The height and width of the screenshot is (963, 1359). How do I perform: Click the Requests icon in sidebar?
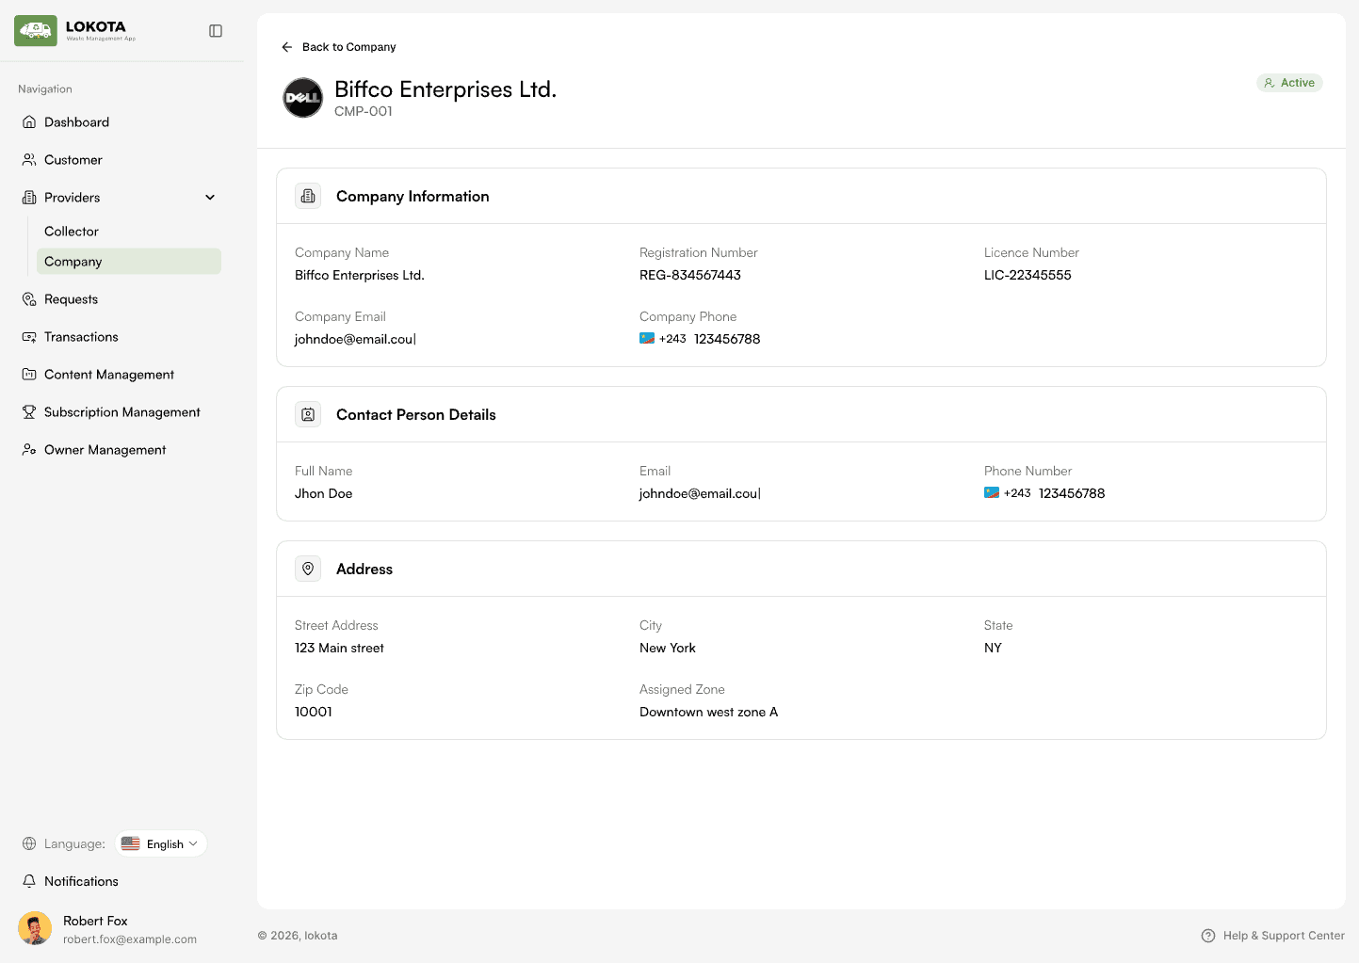point(29,299)
